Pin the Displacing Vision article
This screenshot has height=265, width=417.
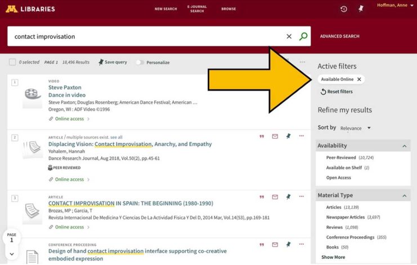click(288, 136)
